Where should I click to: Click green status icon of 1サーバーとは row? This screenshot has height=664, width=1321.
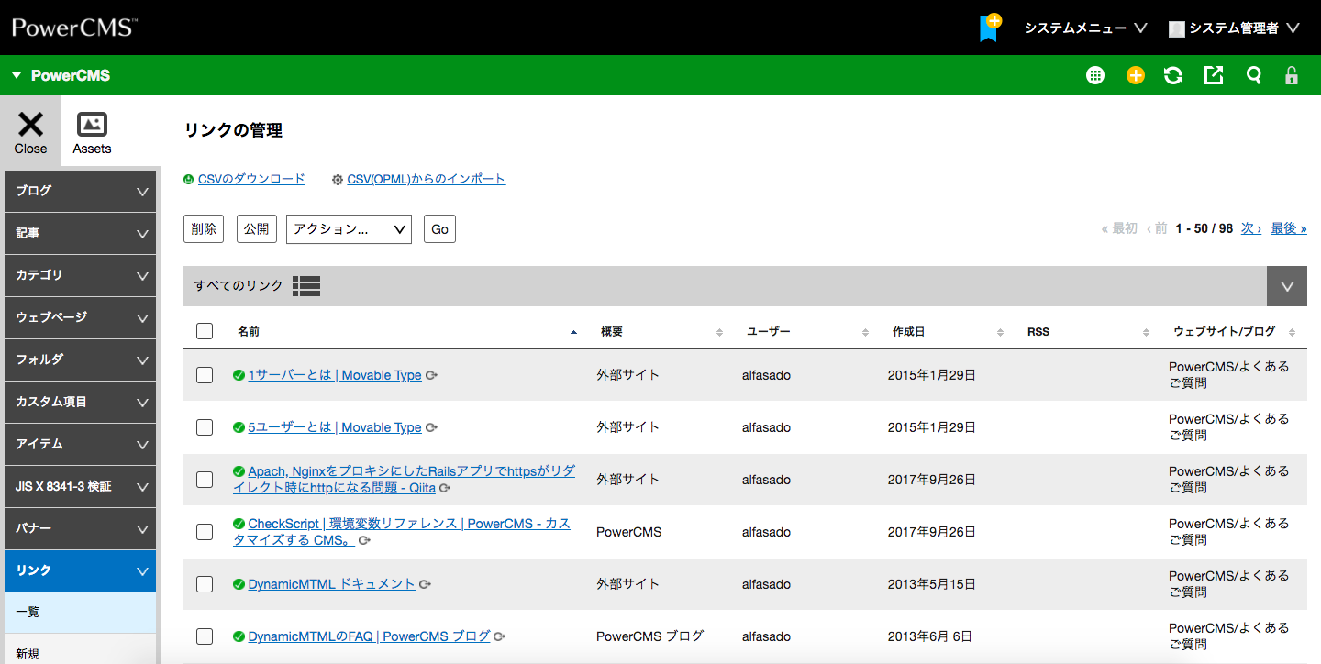pyautogui.click(x=239, y=375)
